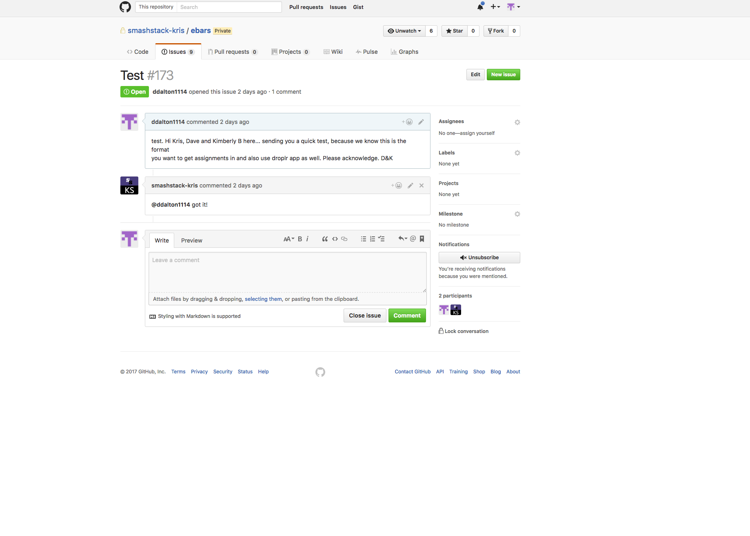This screenshot has height=536, width=750.
Task: Open ebars repository link
Action: (201, 31)
